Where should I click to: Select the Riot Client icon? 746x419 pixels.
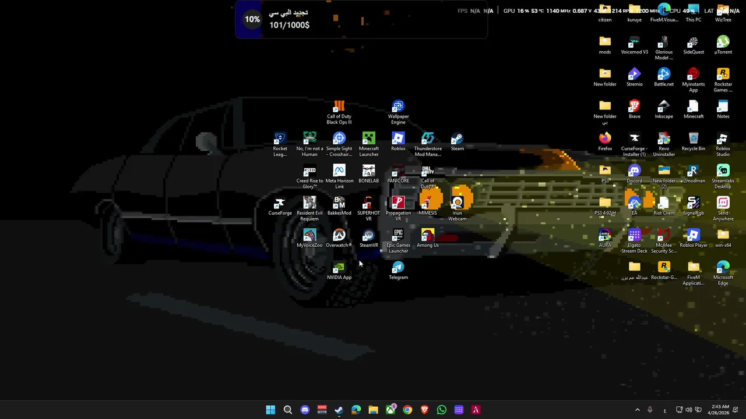click(x=664, y=206)
